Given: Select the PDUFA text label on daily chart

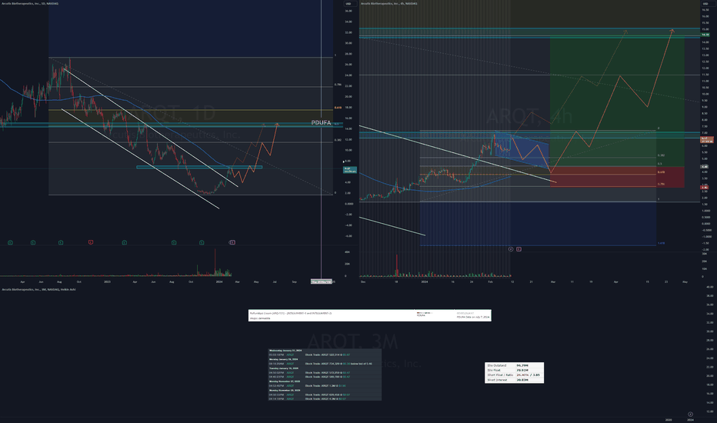Looking at the screenshot, I should coord(321,122).
